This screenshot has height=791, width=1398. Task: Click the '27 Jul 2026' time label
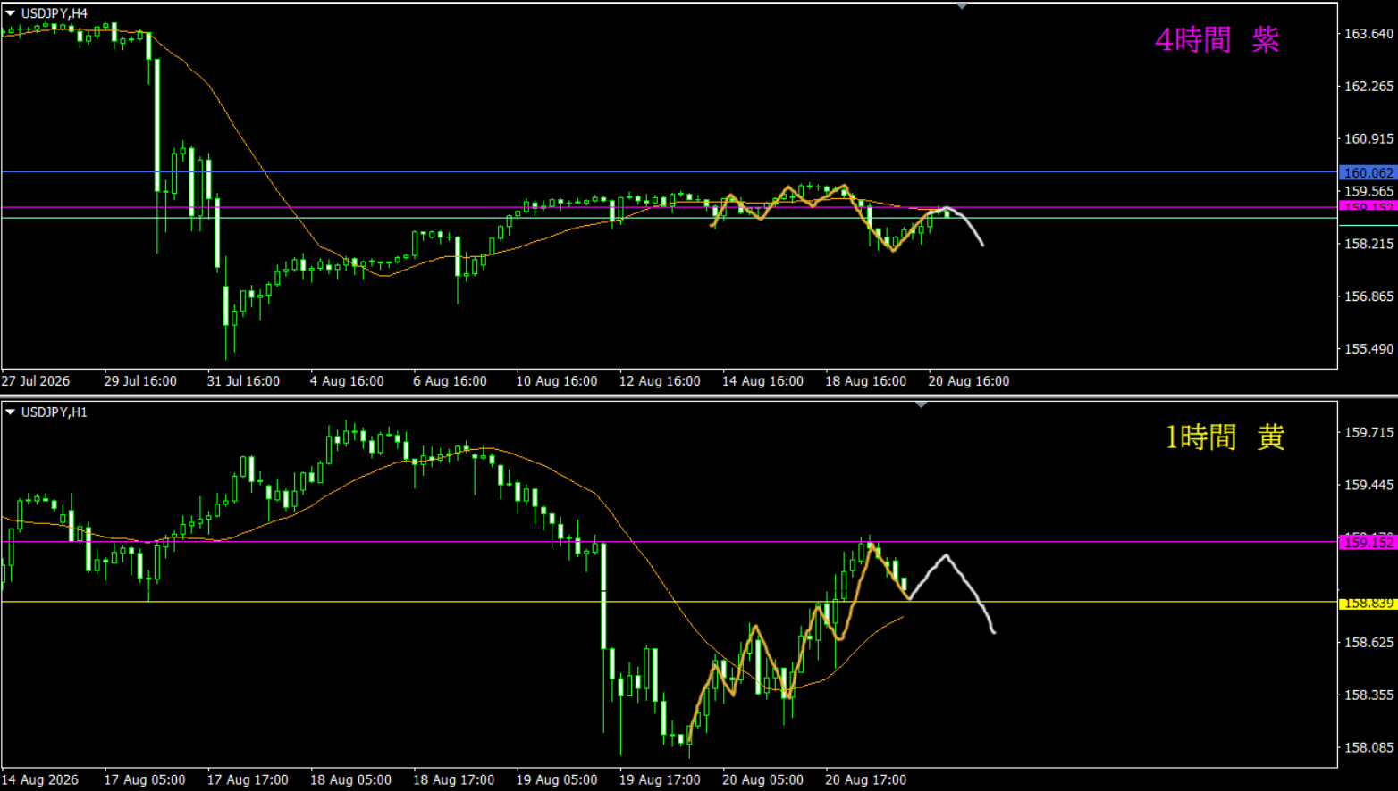36,381
